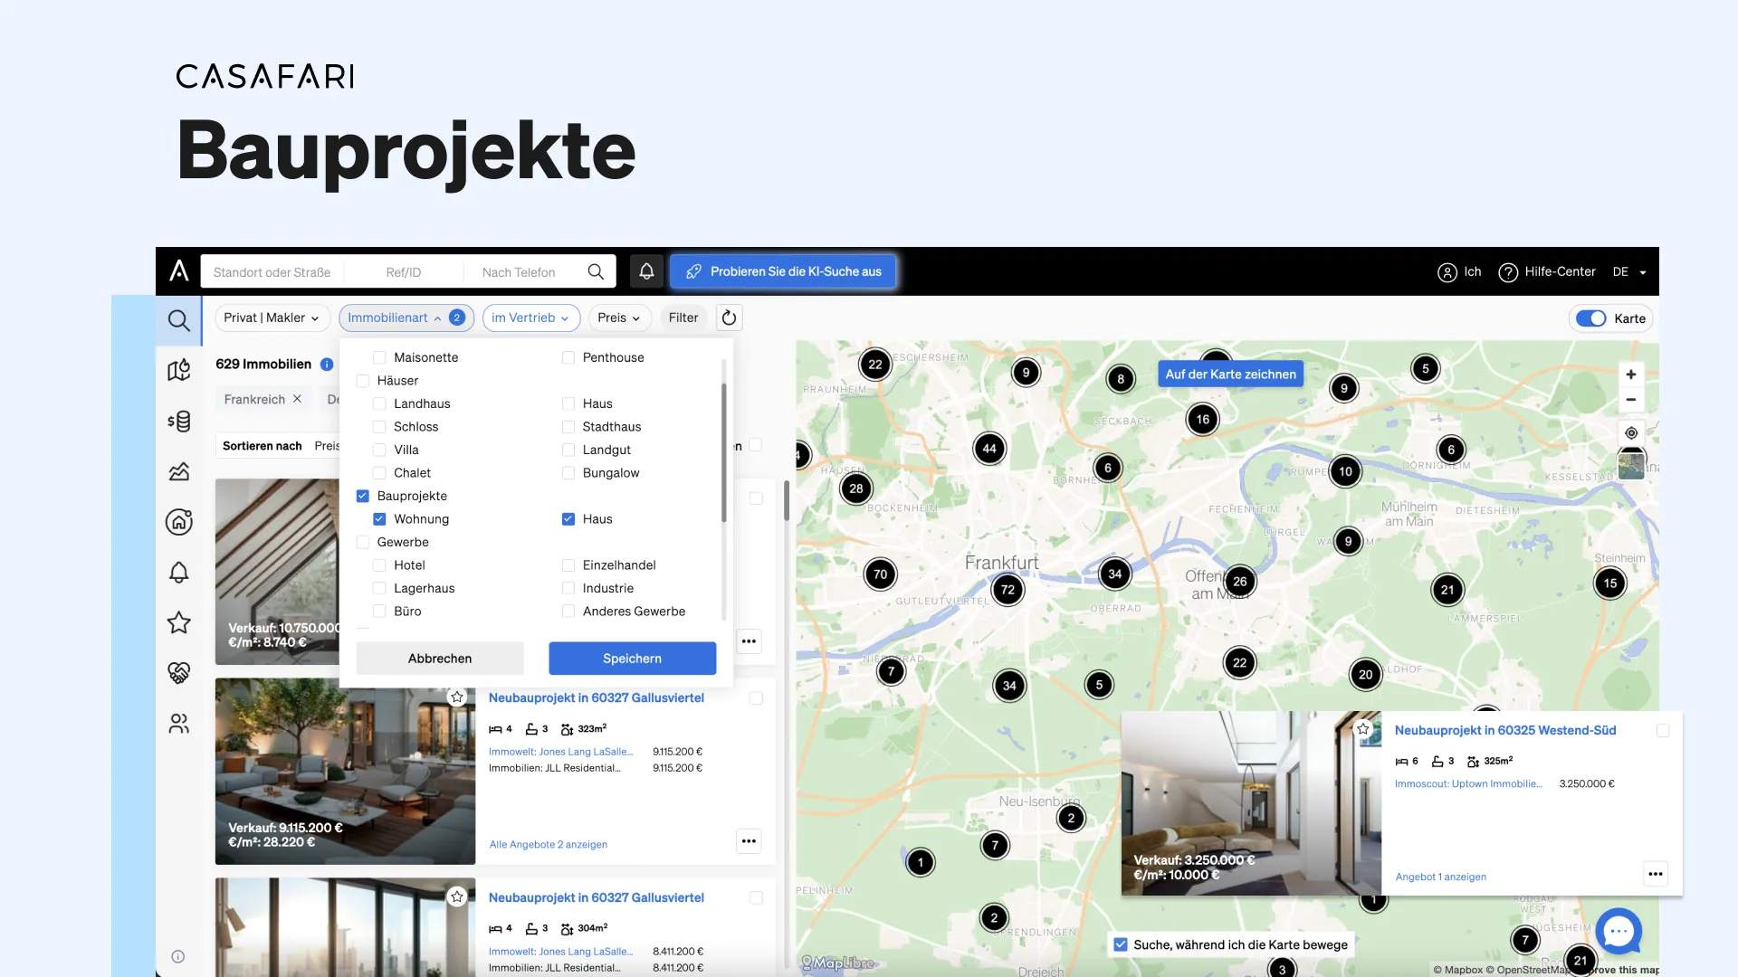Zoom in on the map
The width and height of the screenshot is (1738, 977).
tap(1630, 375)
